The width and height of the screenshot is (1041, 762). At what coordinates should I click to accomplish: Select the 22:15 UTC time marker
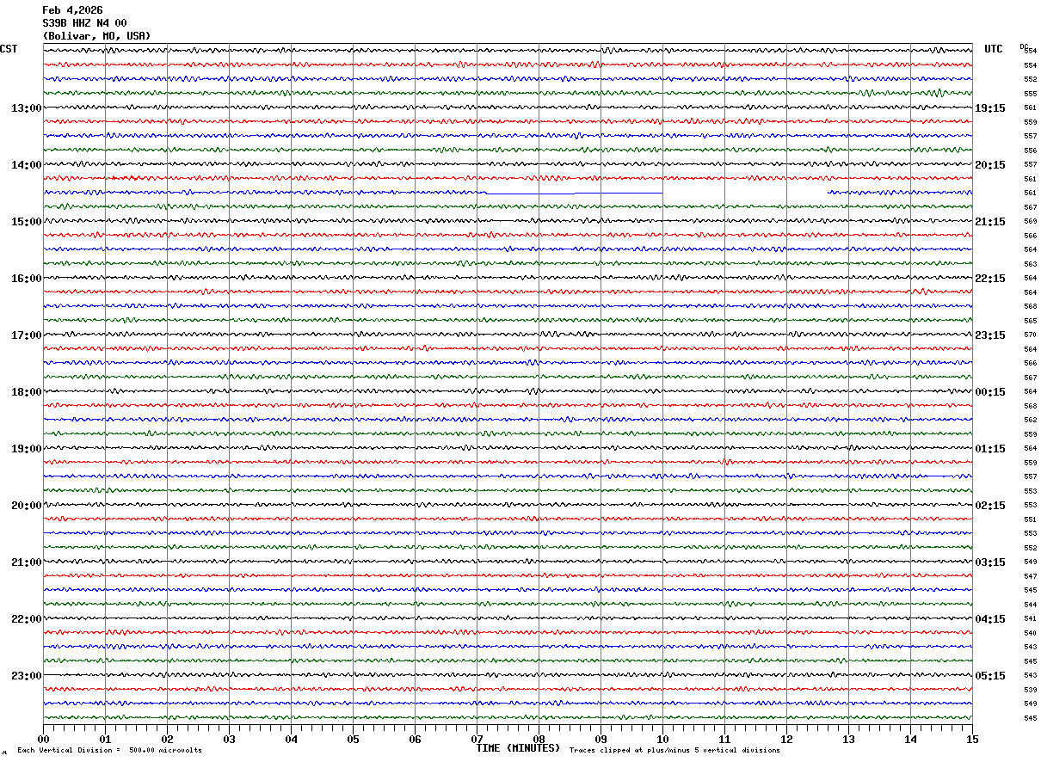990,279
